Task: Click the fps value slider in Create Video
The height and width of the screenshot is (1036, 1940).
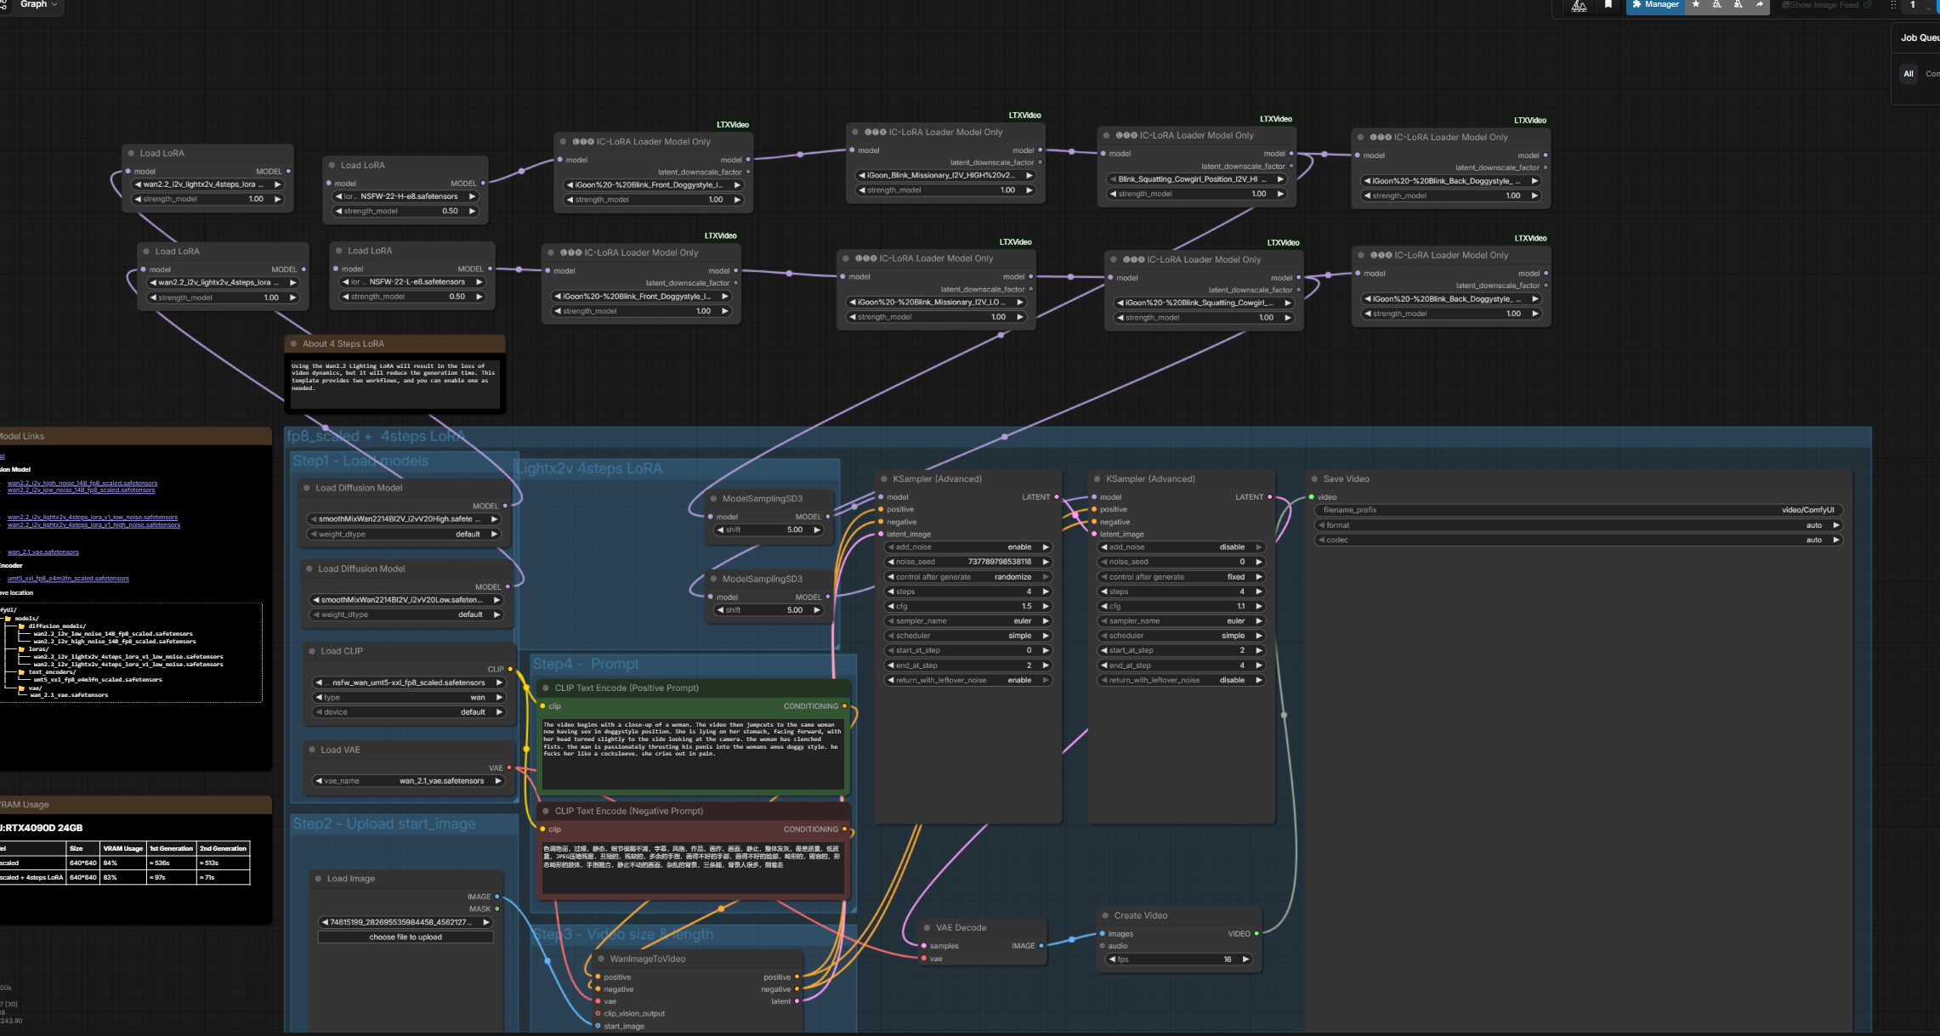Action: coord(1179,960)
